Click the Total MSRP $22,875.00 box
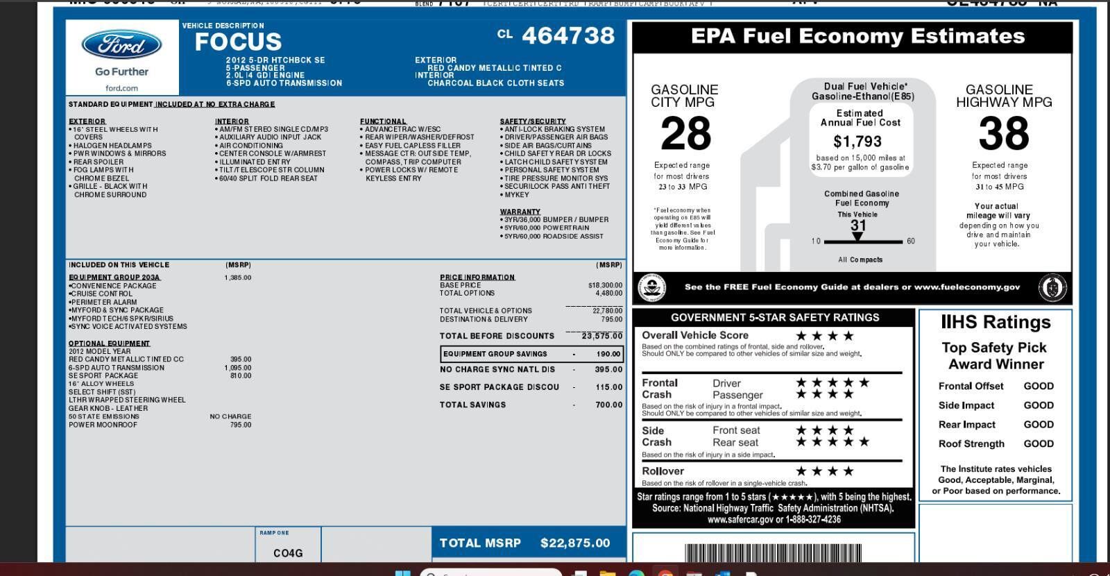Screen dimensions: 1110x576 coord(524,543)
